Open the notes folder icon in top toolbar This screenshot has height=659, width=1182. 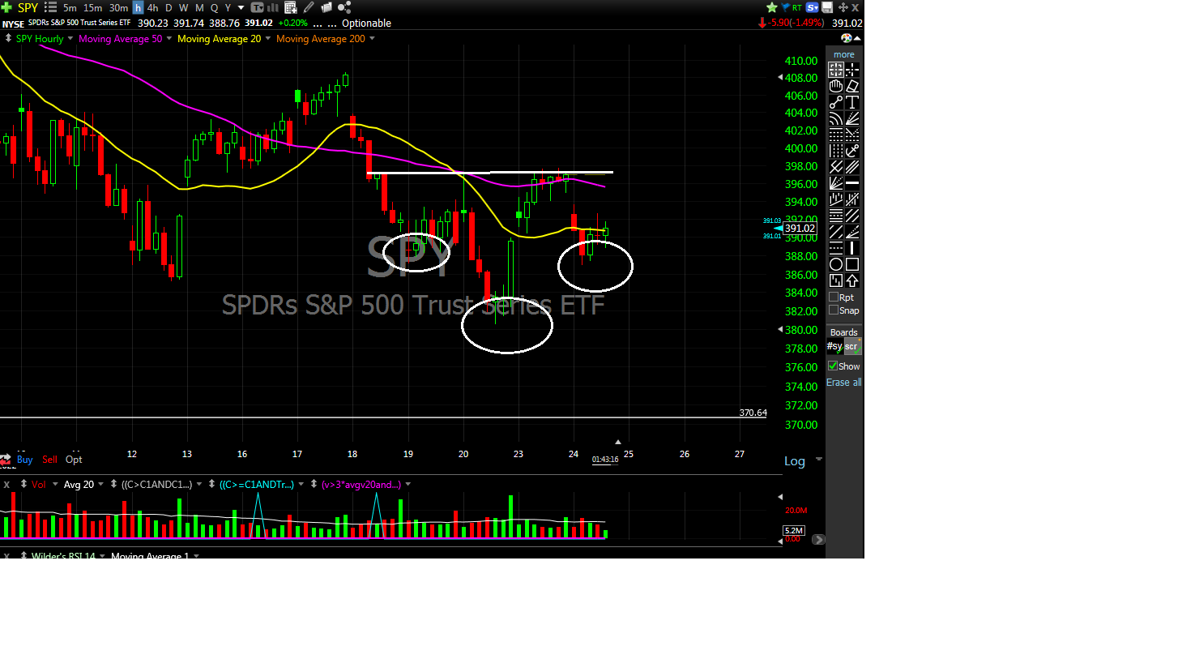tap(326, 7)
